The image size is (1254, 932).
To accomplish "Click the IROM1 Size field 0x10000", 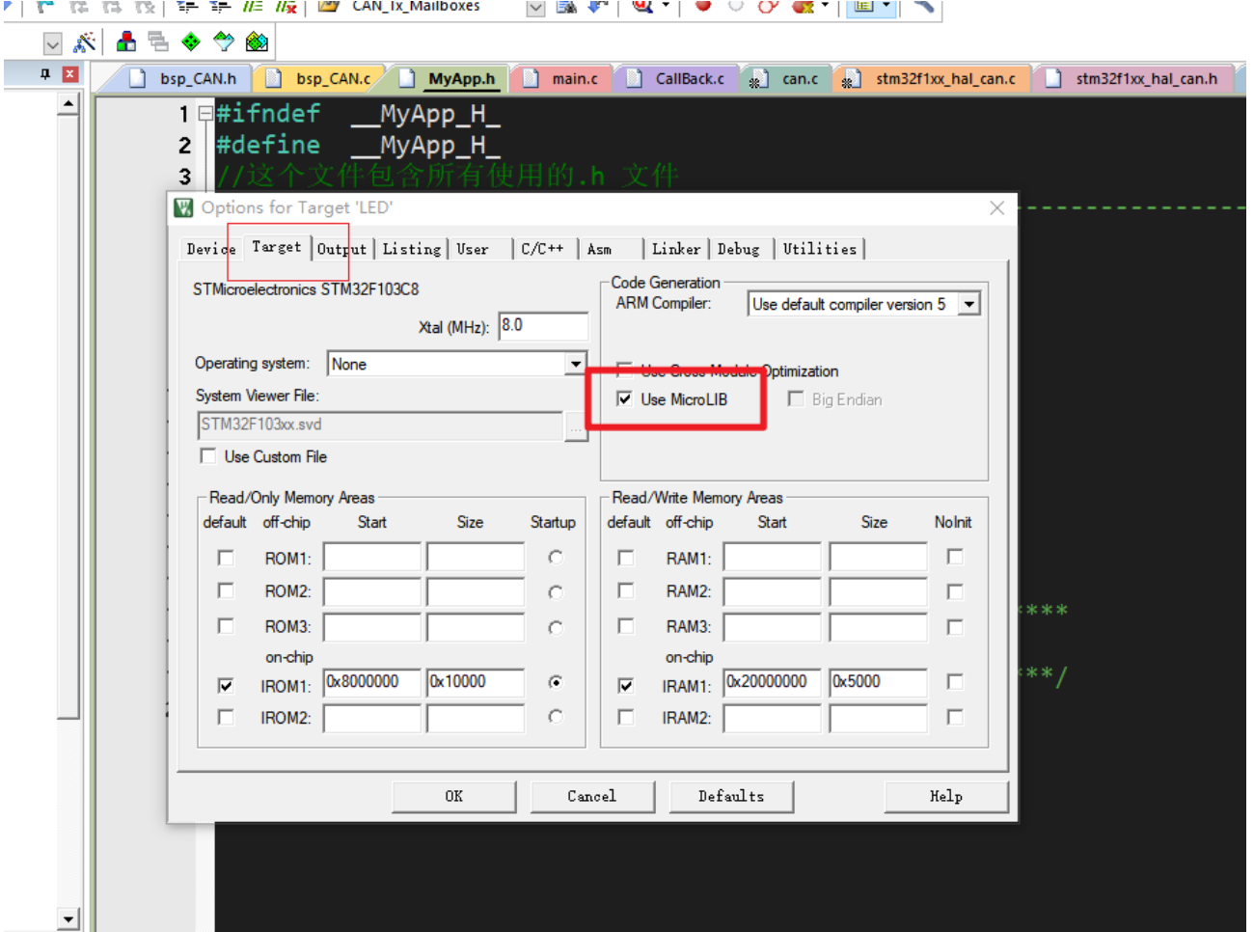I will coord(477,682).
